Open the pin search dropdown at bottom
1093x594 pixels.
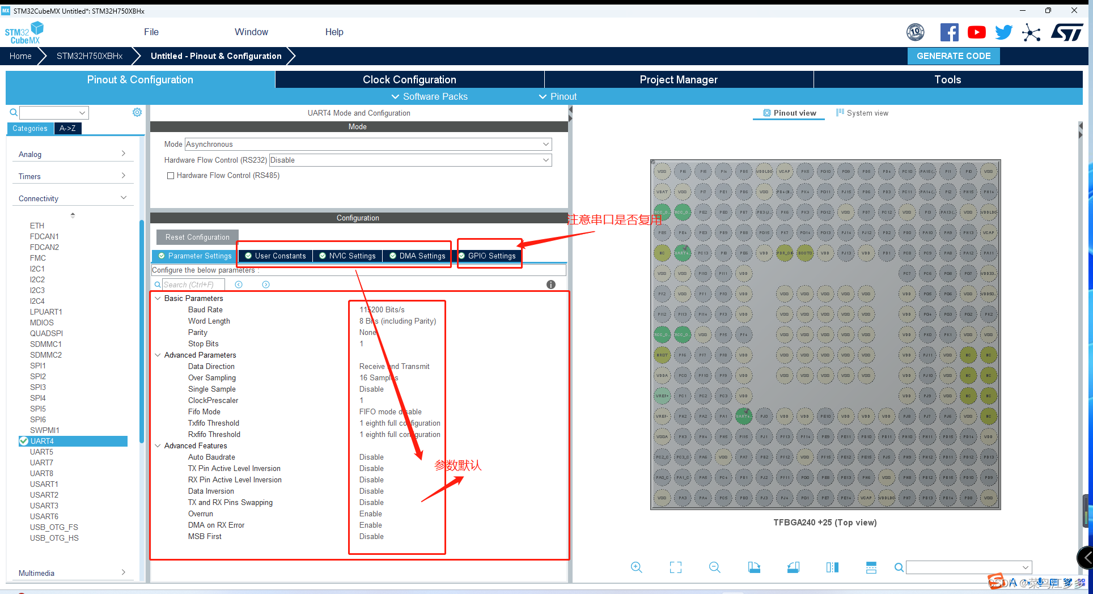click(969, 567)
